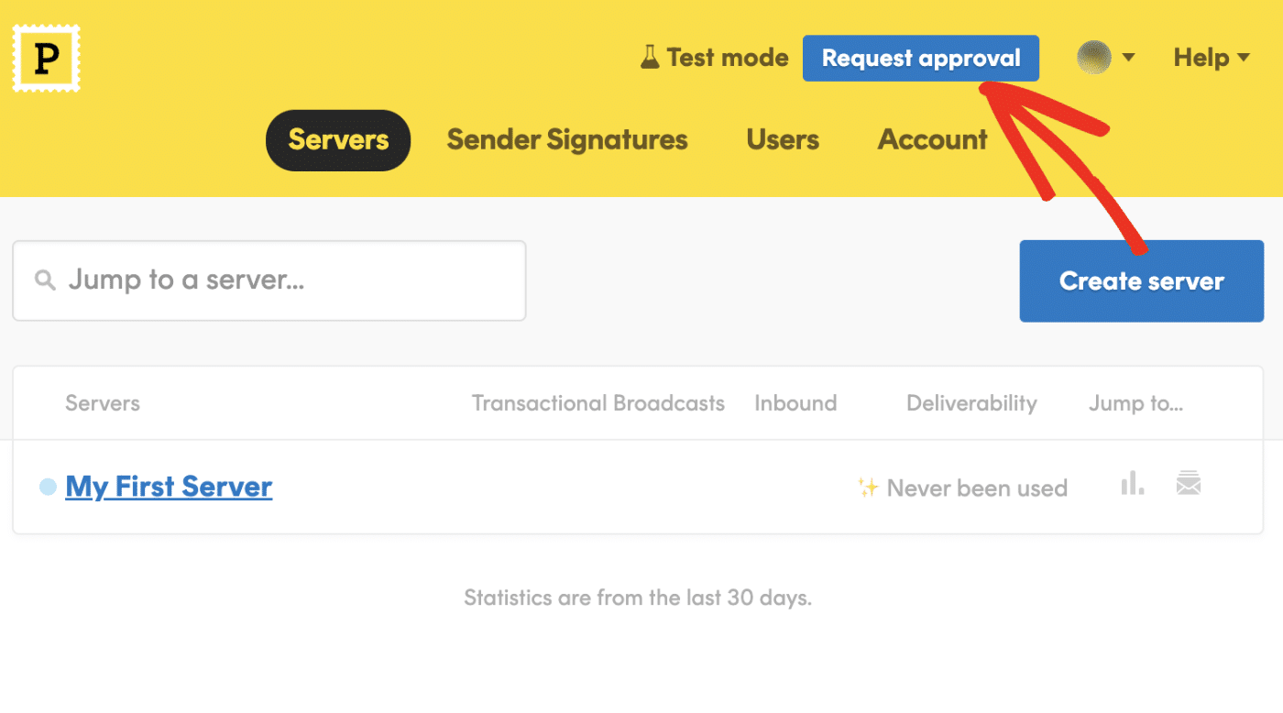Click the magnifier icon in the search field
This screenshot has width=1283, height=713.
(44, 280)
